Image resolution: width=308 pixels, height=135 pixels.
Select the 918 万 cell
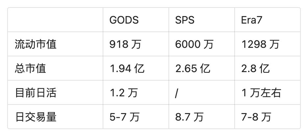[136, 44]
